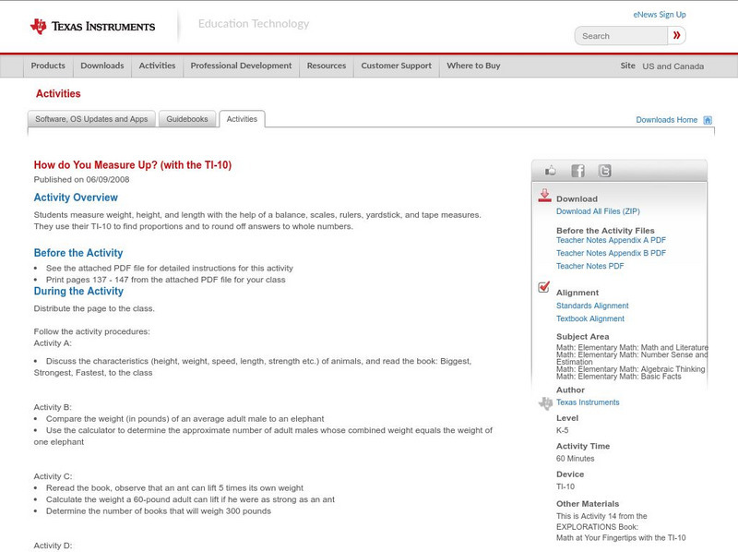Click the thumbs-up like icon
The height and width of the screenshot is (552, 738).
pos(550,171)
